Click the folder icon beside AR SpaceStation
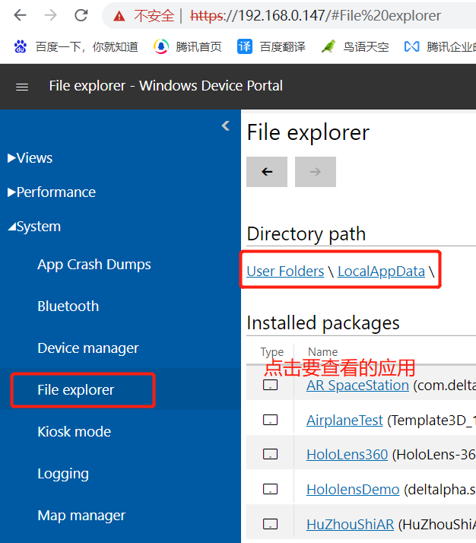Image resolution: width=476 pixels, height=543 pixels. (x=270, y=386)
